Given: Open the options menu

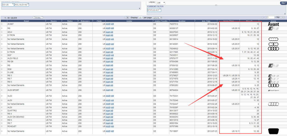Looking at the screenshot, I should [x=157, y=18].
